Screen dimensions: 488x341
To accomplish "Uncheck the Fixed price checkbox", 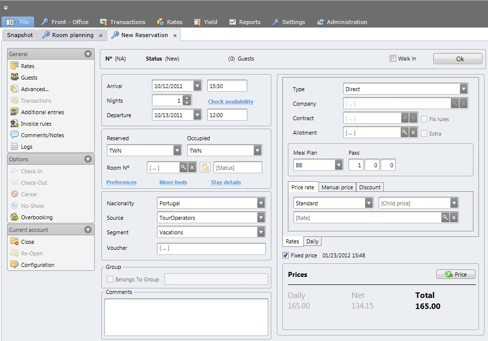I will (x=286, y=255).
